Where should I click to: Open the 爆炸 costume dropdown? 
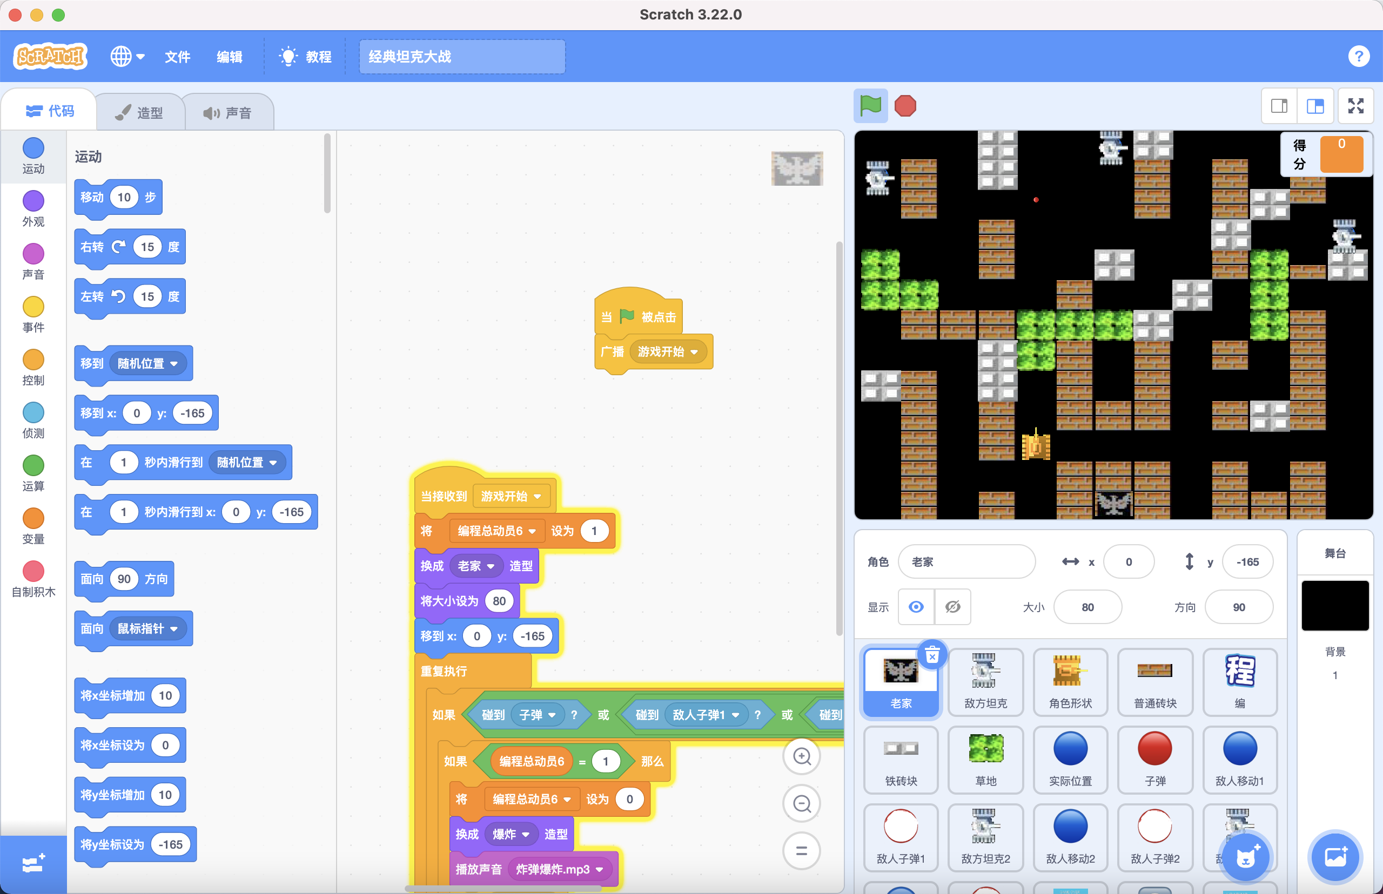point(511,834)
